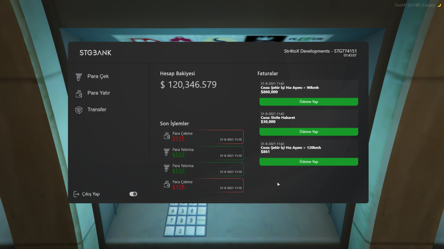
Task: Click the FiveM (b2189) (Canary) label
Action: click(x=415, y=5)
